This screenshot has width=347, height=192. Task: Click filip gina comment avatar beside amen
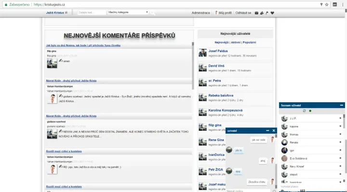(52, 63)
